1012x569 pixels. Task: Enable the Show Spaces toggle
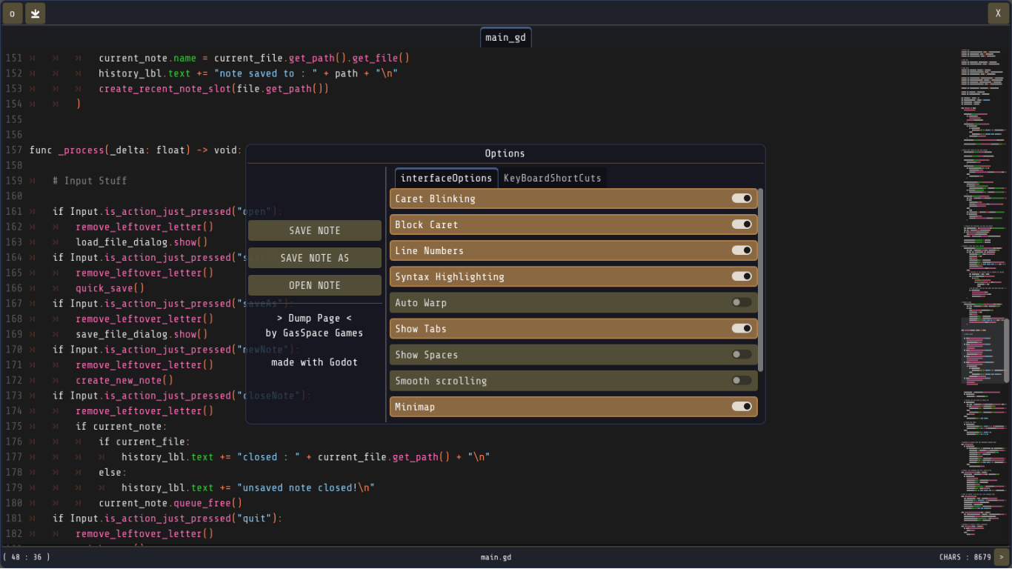[x=742, y=355]
